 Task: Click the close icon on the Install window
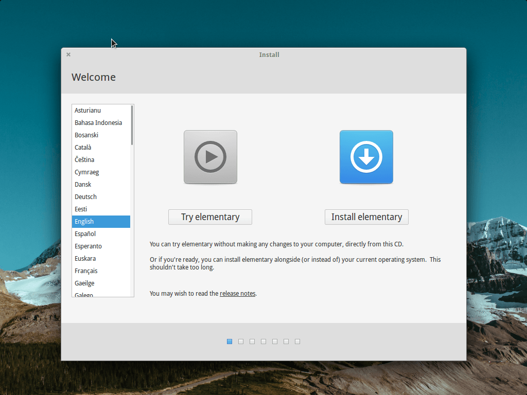(68, 54)
